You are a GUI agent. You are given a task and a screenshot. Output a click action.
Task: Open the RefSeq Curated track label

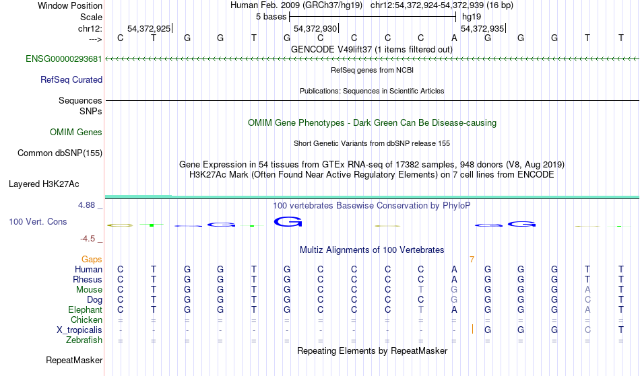[x=71, y=80]
